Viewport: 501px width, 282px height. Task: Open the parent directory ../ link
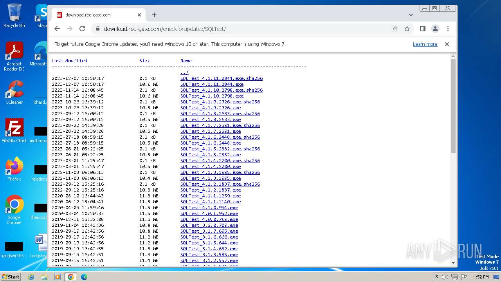184,72
